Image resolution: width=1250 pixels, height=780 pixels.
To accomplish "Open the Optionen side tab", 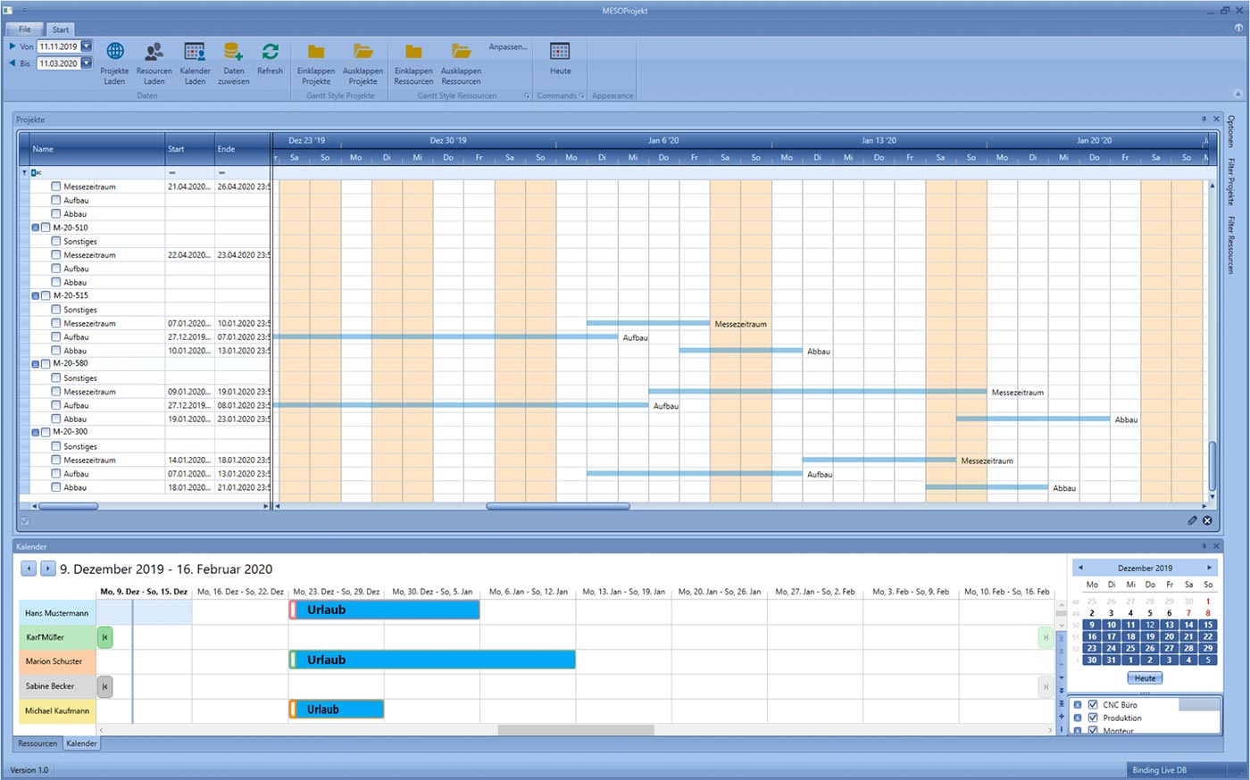I will click(x=1231, y=130).
